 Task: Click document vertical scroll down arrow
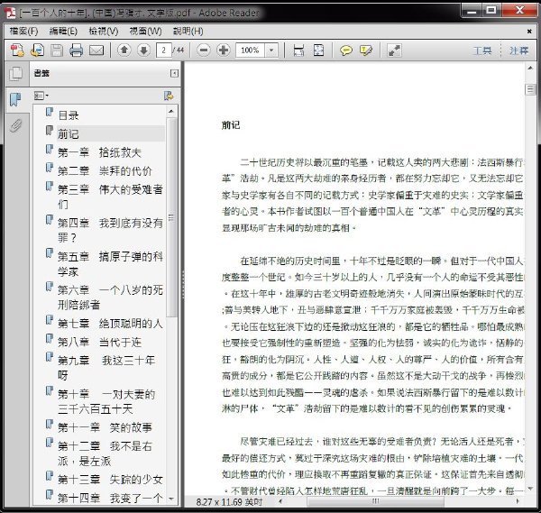530,489
